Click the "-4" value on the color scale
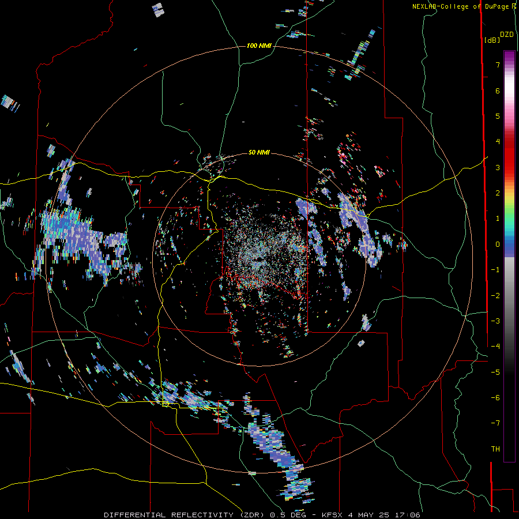The image size is (519, 519). [495, 347]
